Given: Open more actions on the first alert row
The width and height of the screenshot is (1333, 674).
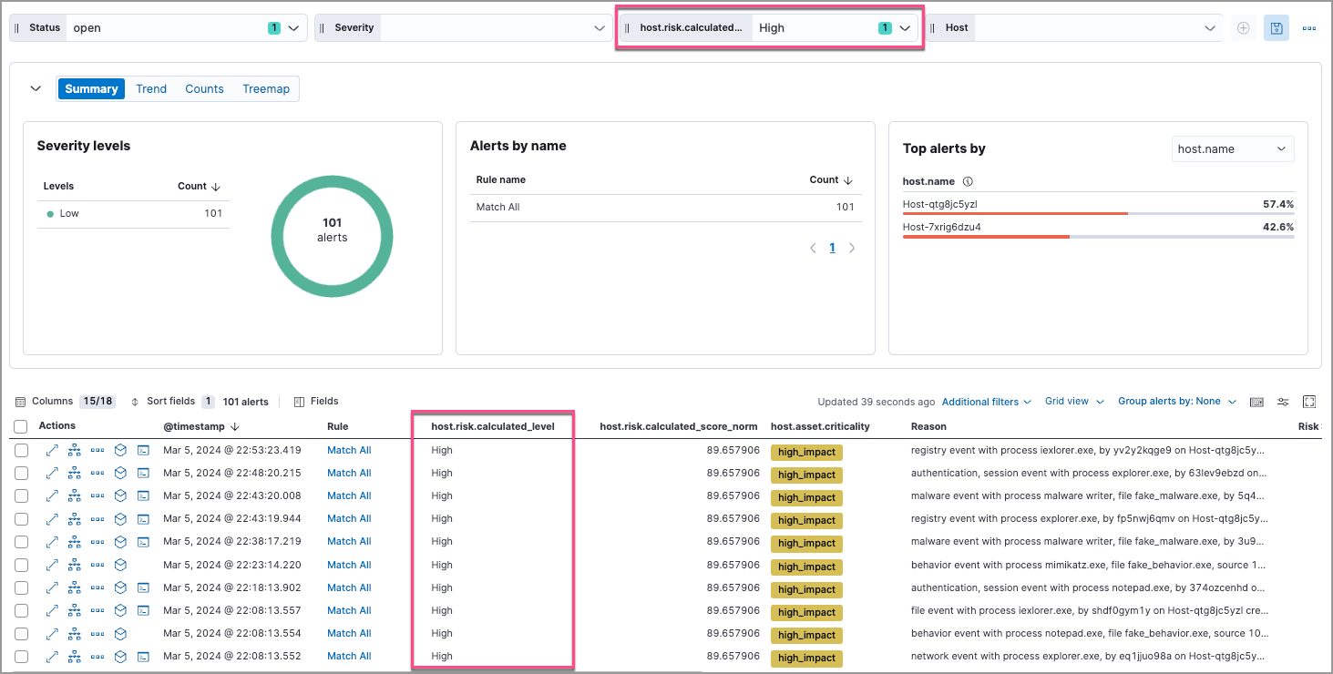Looking at the screenshot, I should pyautogui.click(x=97, y=449).
